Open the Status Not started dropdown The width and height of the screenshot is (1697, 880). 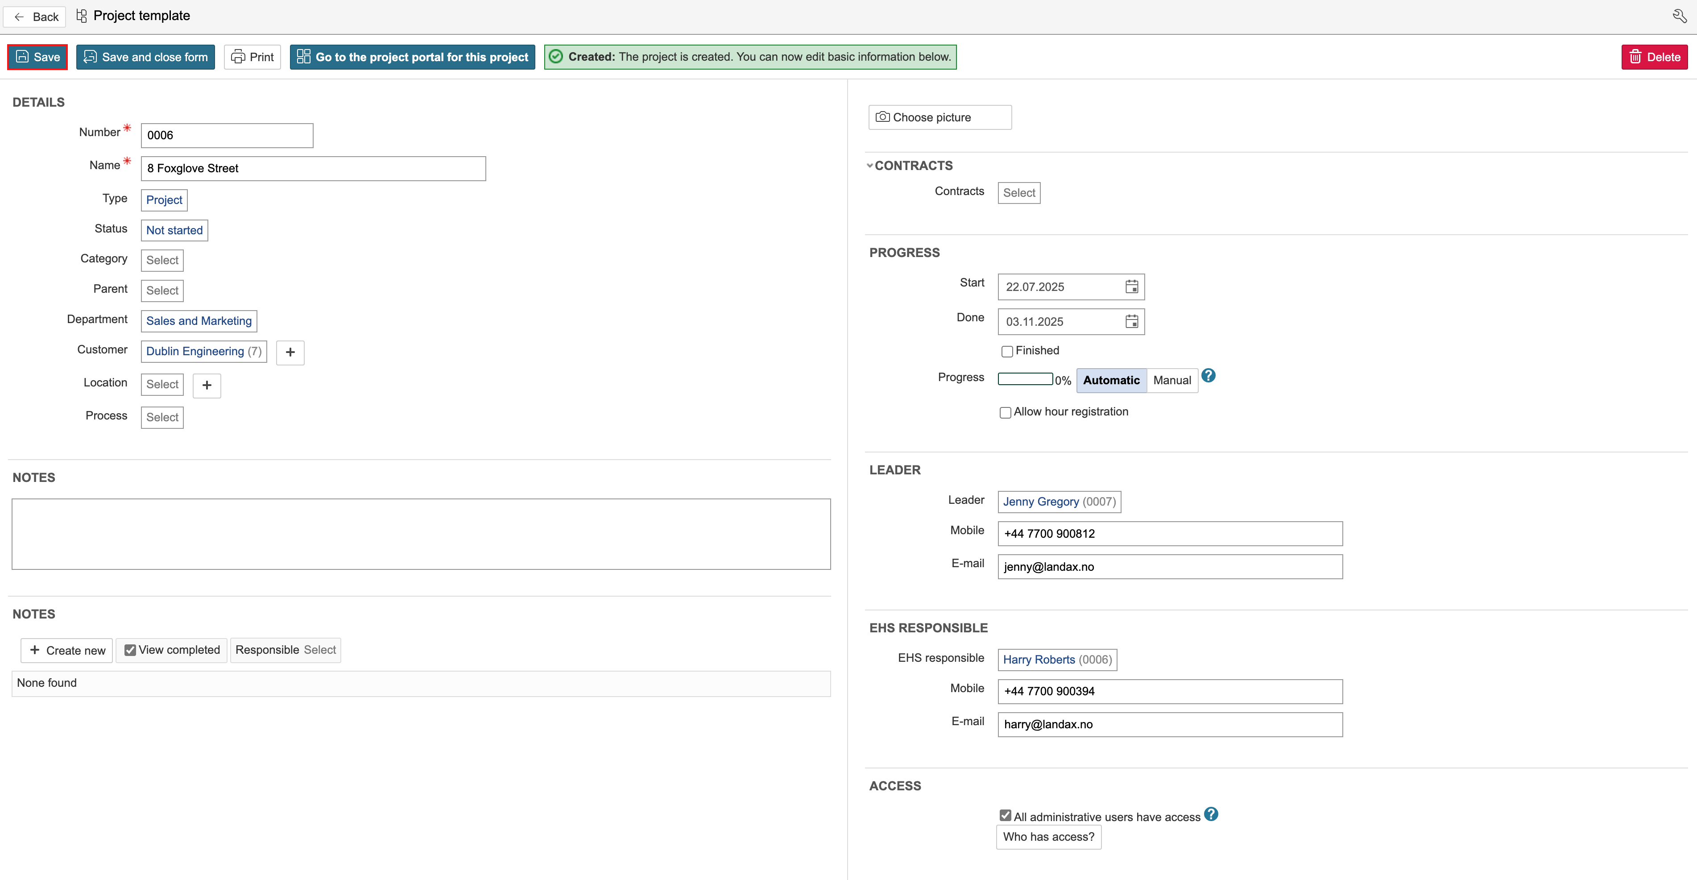click(174, 230)
